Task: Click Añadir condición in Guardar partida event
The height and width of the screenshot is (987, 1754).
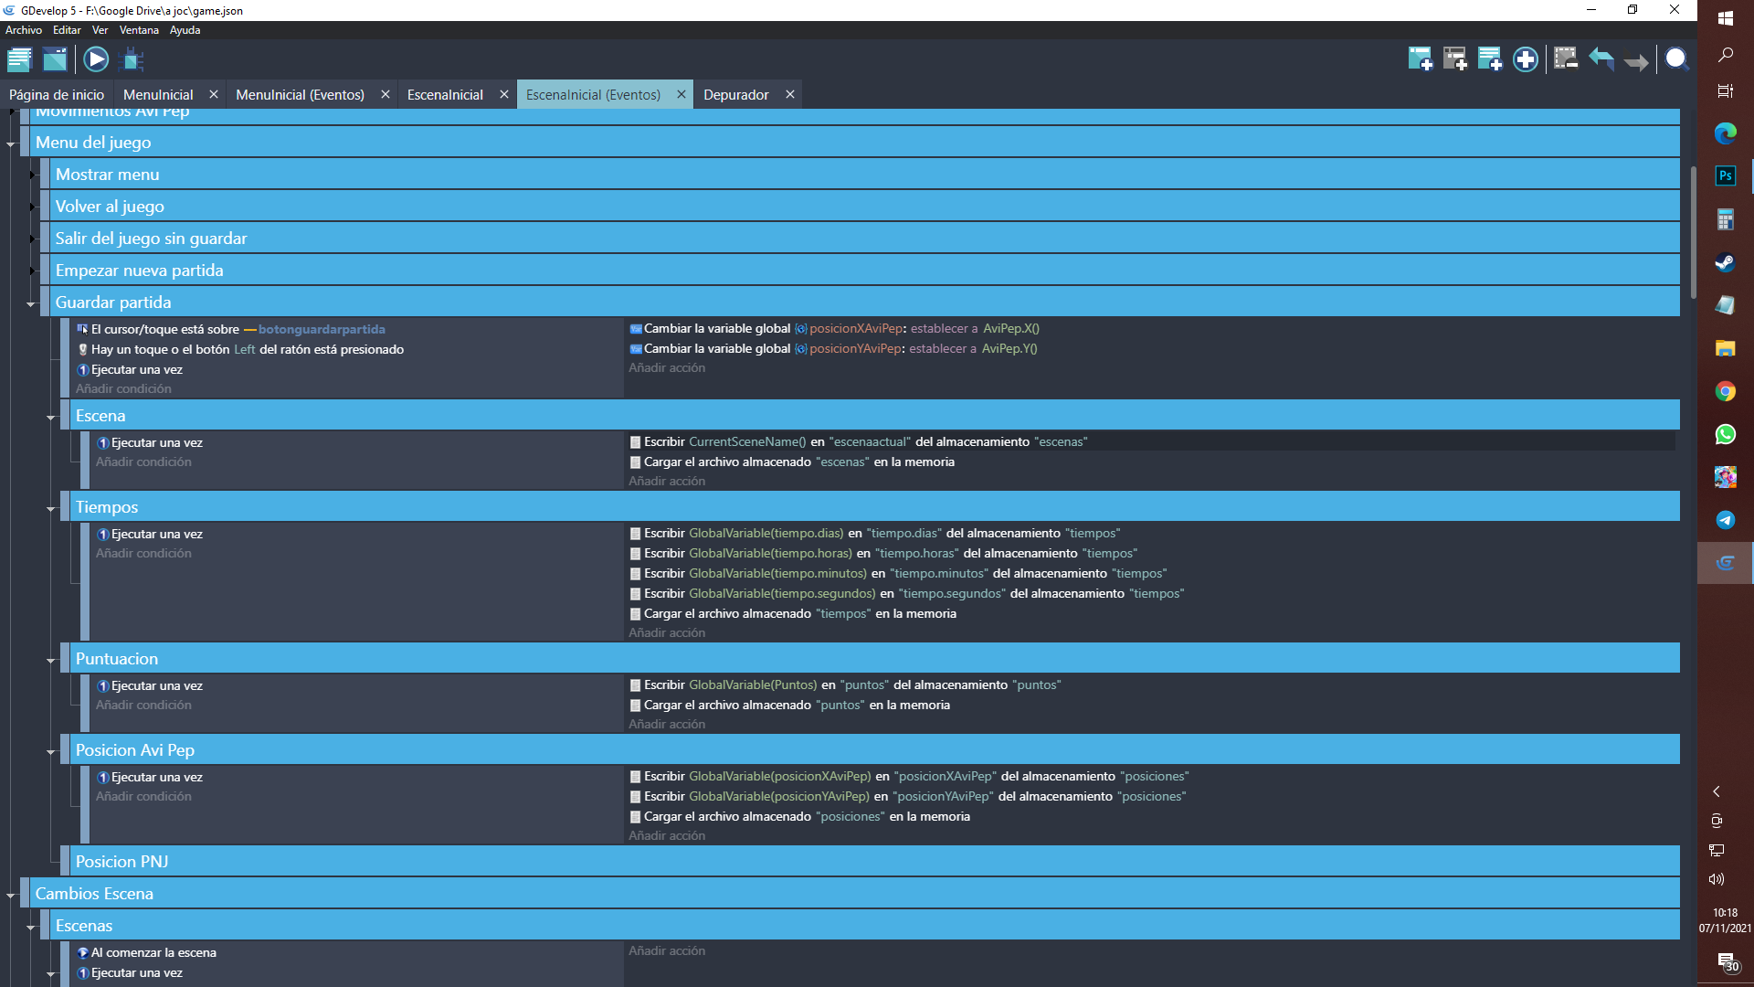Action: tap(123, 388)
